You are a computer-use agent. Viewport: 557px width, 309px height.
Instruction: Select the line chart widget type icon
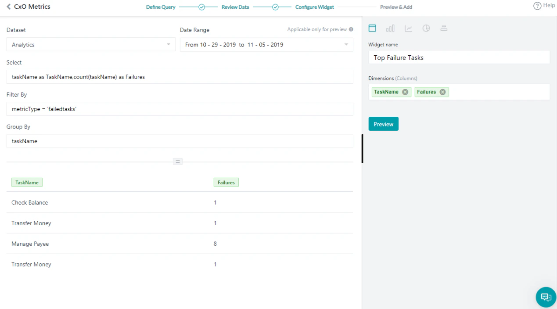408,28
